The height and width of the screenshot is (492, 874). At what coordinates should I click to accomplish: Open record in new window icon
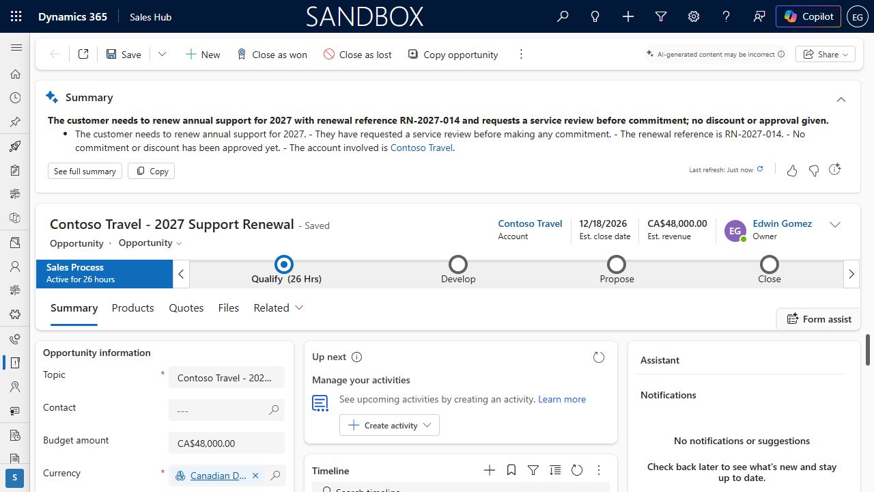(83, 54)
